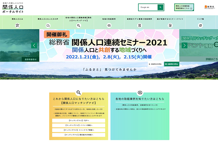The width and height of the screenshot is (218, 153).
Task: Start slideshow with 自動再生を開始
Action: (x=155, y=64)
